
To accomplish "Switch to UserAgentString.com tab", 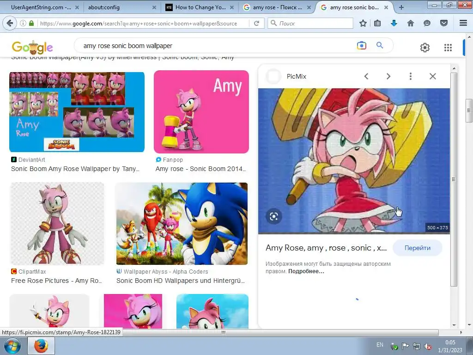I will click(41, 7).
